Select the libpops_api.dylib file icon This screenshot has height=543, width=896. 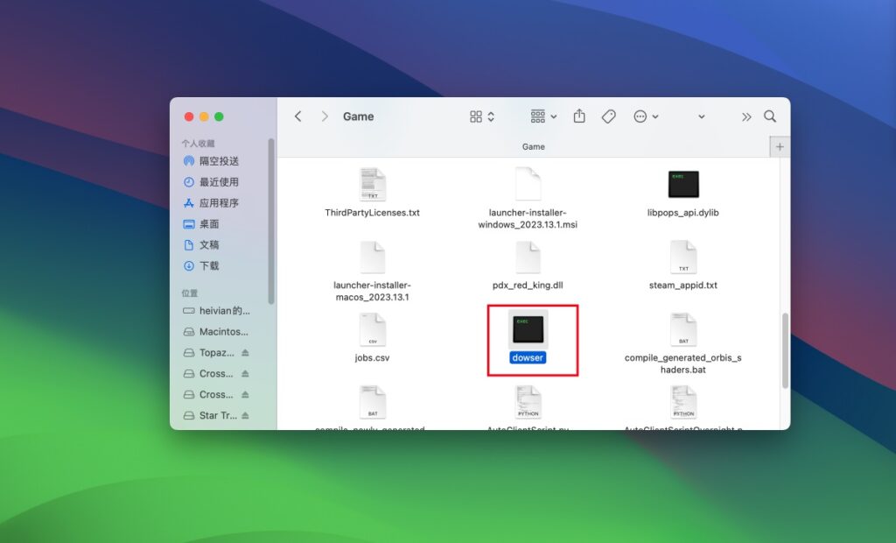[683, 185]
